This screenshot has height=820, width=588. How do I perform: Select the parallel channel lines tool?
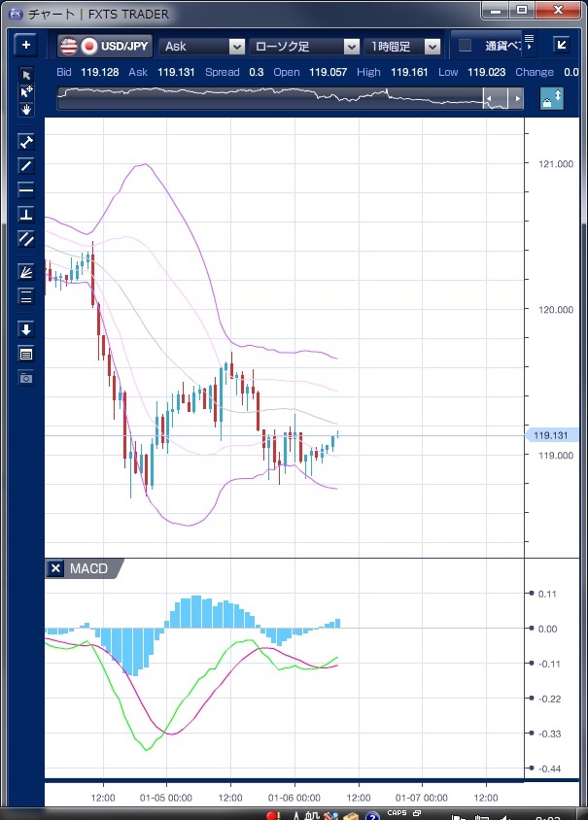click(26, 238)
